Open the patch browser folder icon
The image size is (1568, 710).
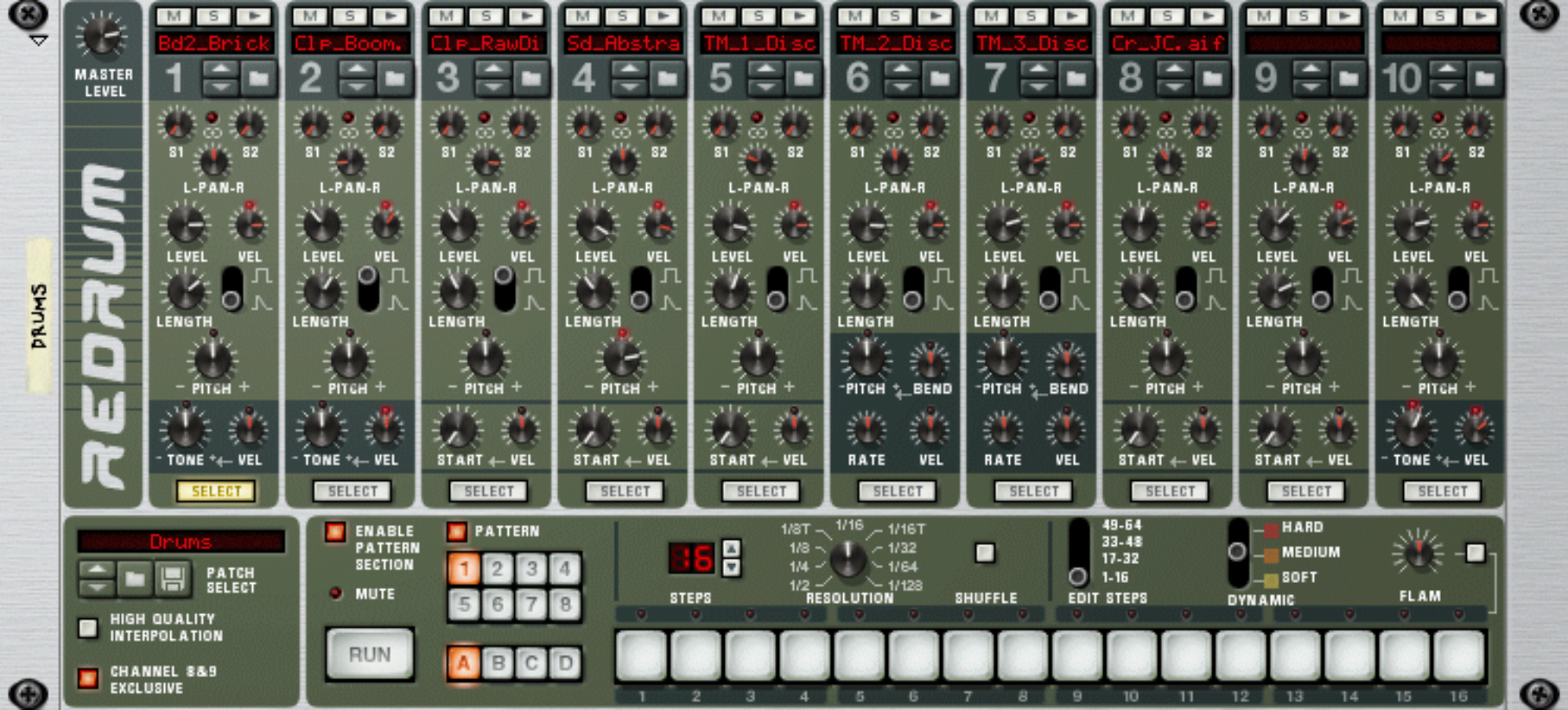click(135, 579)
